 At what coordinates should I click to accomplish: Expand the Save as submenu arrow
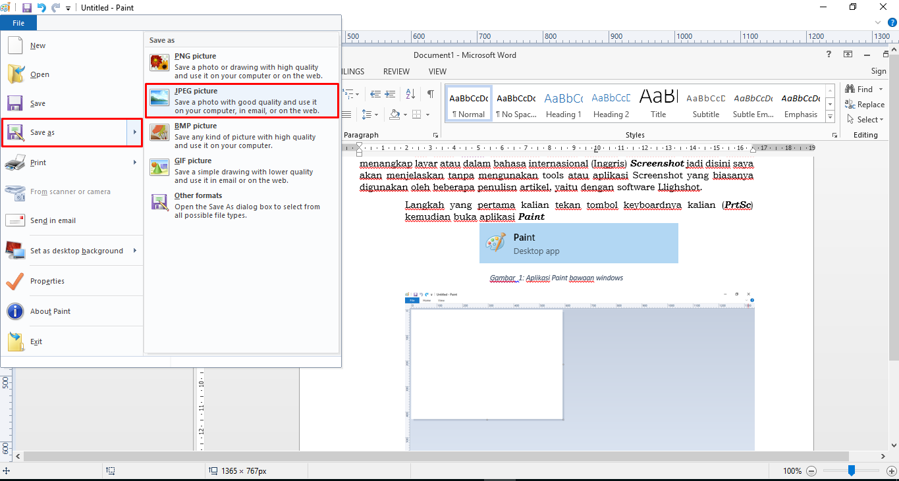tap(134, 132)
